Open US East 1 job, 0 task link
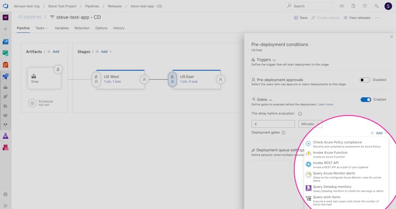The height and width of the screenshot is (209, 396). (189, 82)
